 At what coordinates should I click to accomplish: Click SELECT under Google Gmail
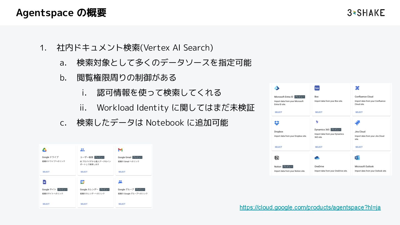[x=122, y=172]
